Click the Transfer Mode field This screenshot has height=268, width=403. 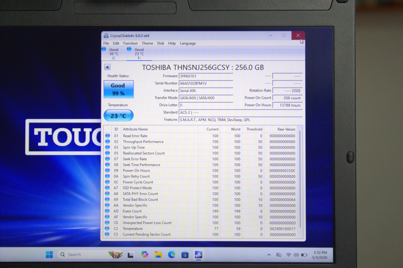click(x=206, y=98)
